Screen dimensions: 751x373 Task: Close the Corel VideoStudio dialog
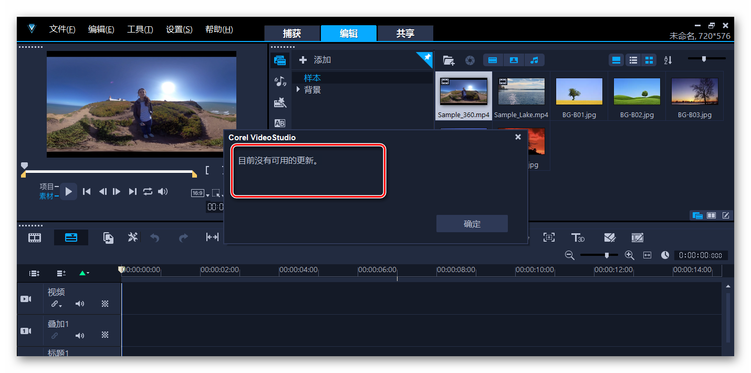(x=518, y=137)
